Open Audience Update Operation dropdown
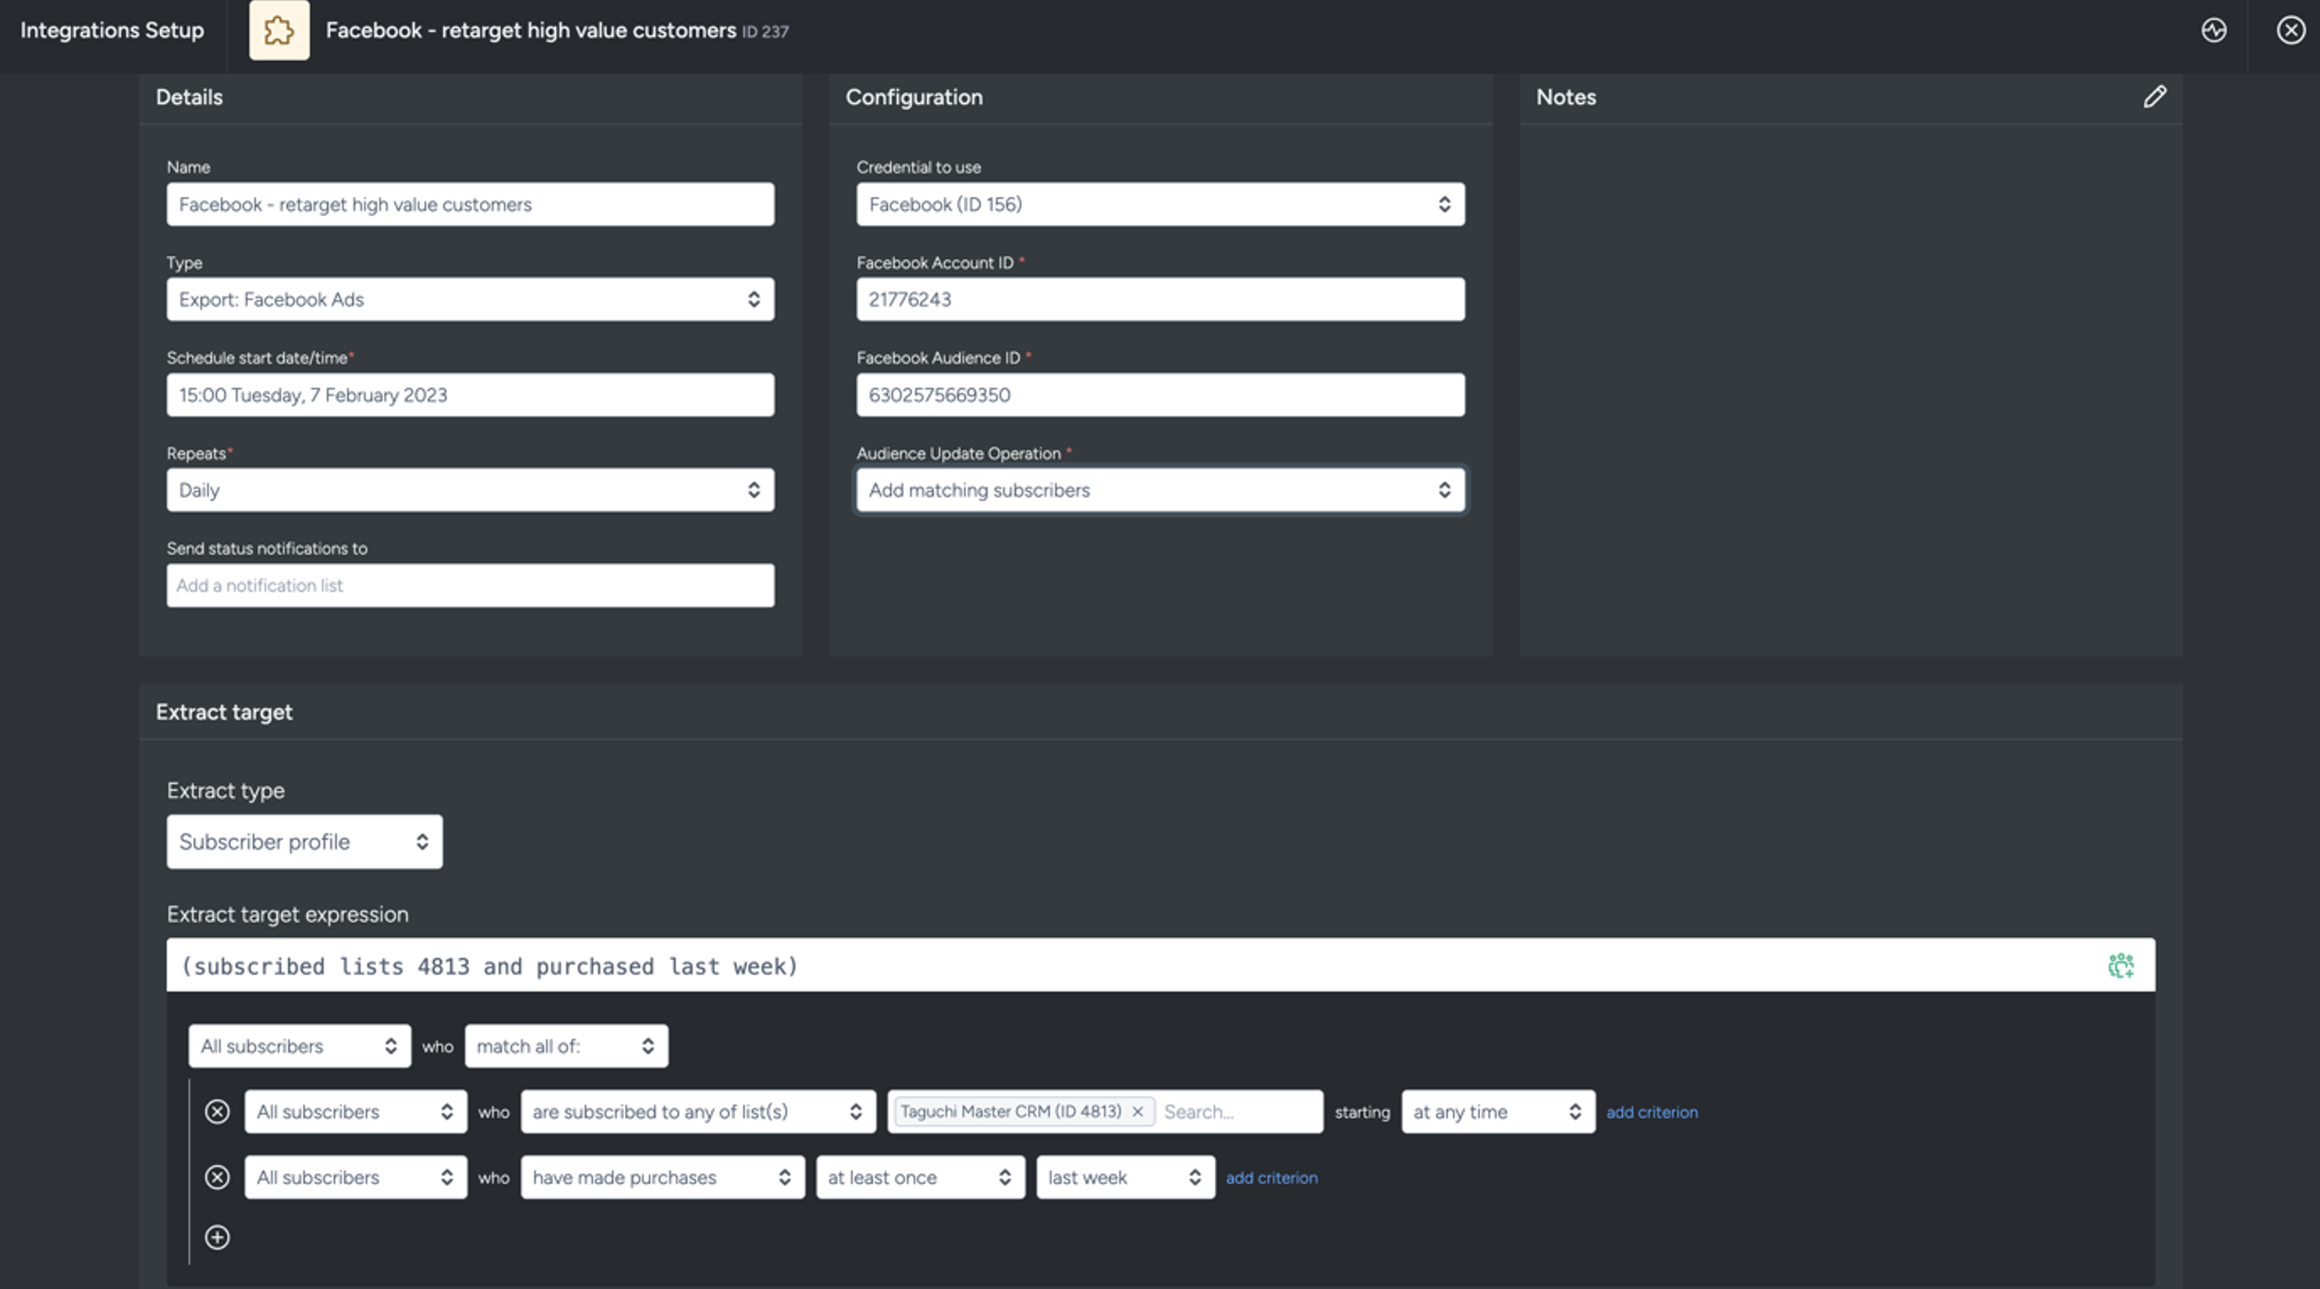 [1160, 489]
